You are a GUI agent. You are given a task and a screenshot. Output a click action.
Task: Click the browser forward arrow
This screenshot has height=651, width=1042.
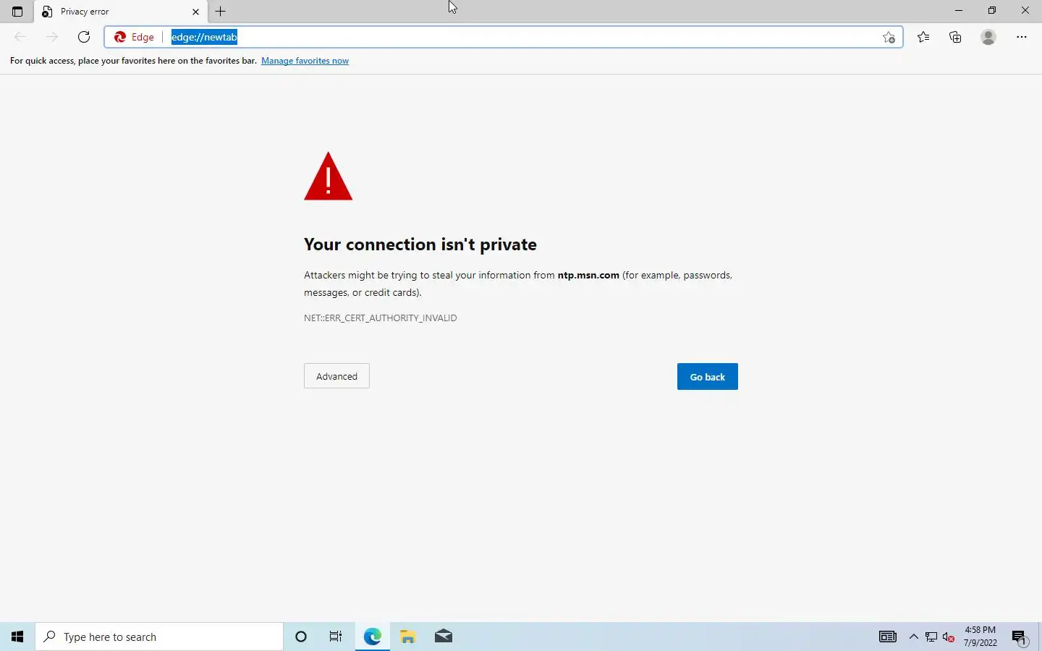[52, 37]
